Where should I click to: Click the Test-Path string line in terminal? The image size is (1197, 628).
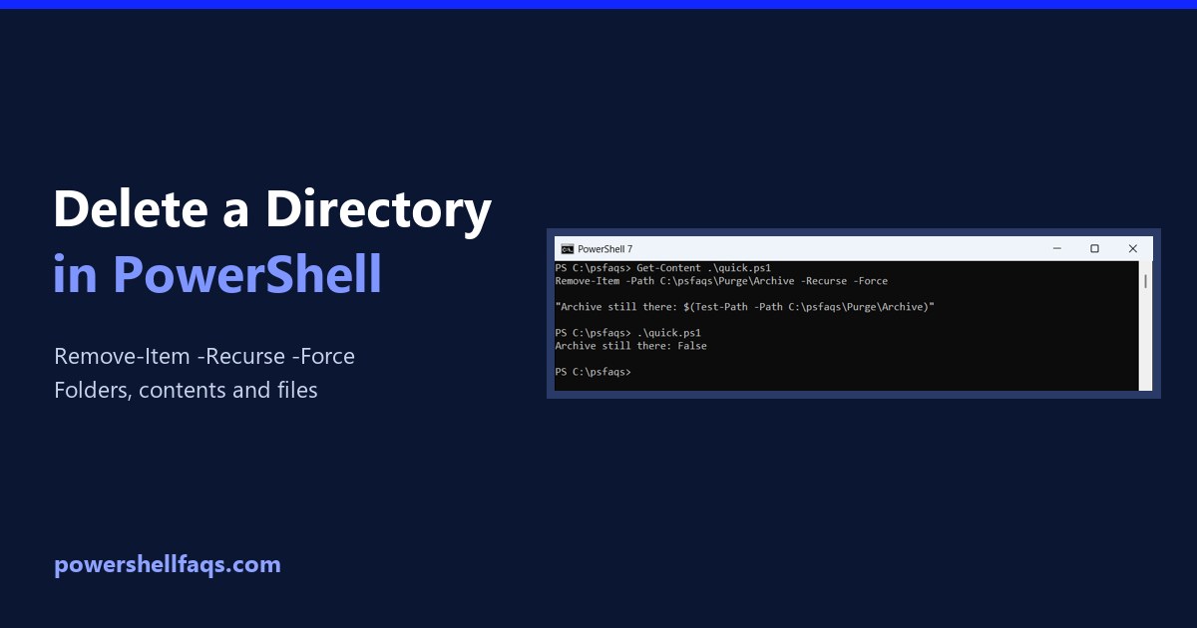[x=745, y=307]
